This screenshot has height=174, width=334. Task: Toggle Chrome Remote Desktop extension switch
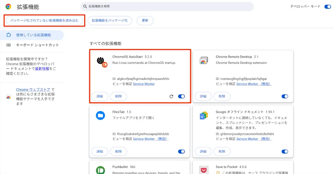click(285, 96)
